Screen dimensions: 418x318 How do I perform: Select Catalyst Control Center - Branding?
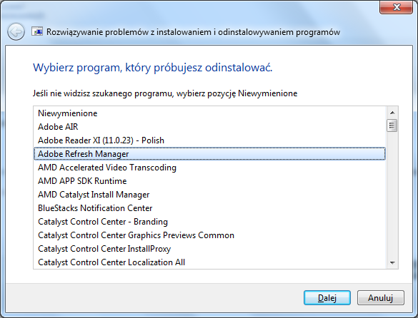pyautogui.click(x=209, y=222)
